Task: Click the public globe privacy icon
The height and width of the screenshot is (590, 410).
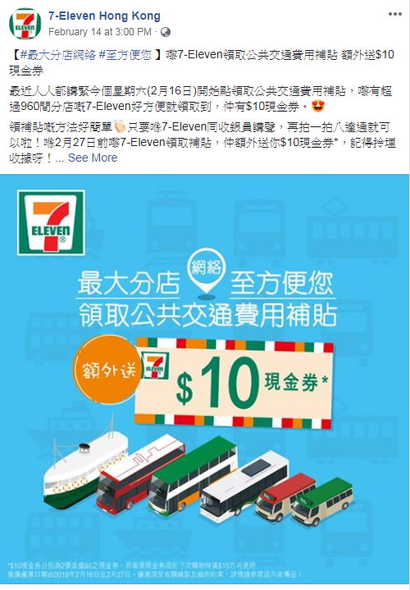Action: pyautogui.click(x=165, y=32)
